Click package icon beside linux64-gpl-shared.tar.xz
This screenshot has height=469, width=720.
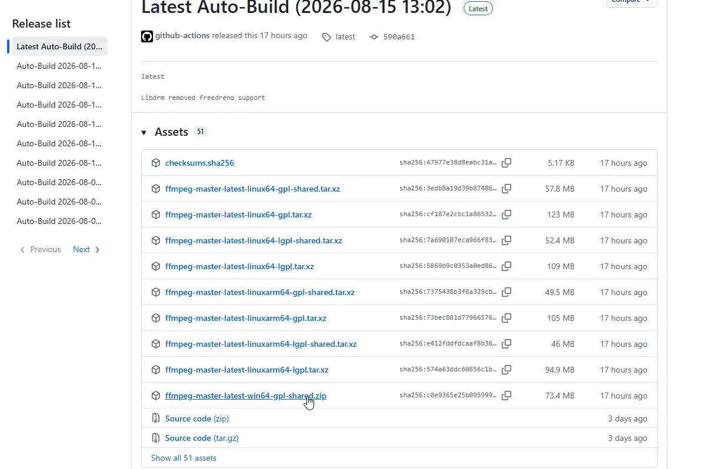(x=156, y=189)
